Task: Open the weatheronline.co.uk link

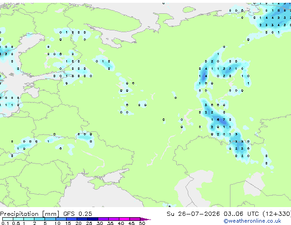Action: 252,221
